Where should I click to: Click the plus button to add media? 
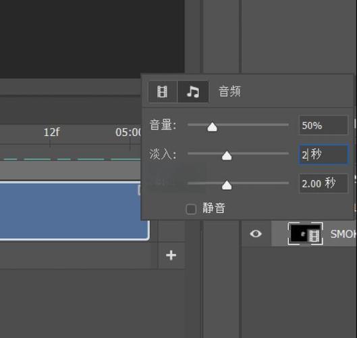[x=171, y=256]
